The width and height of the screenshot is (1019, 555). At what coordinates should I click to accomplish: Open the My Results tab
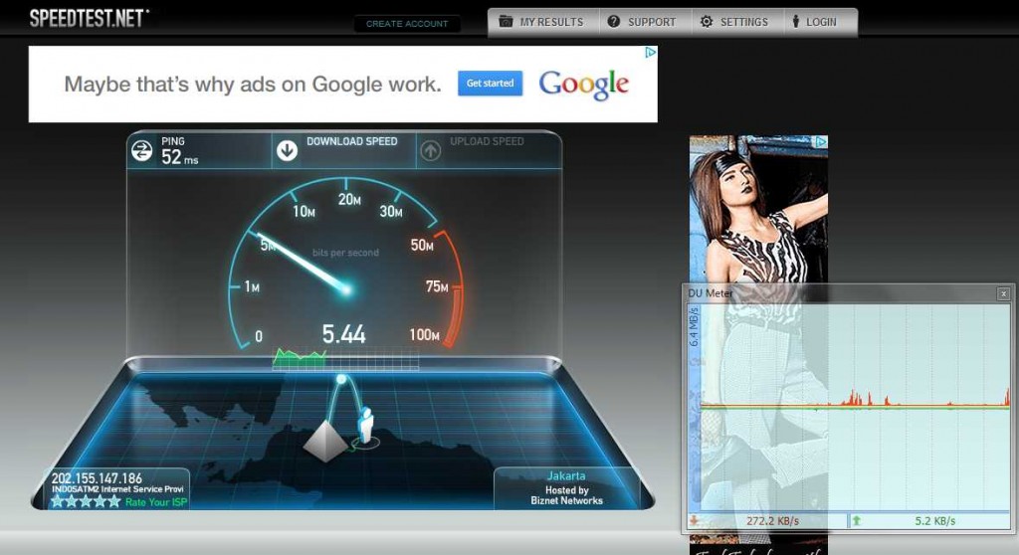544,22
